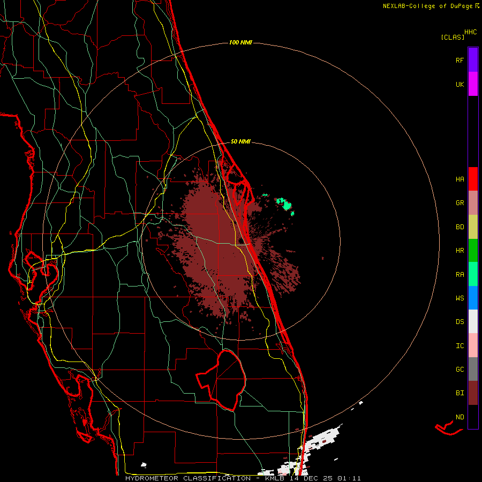Click the 14 DEC 25 date text

click(311, 478)
